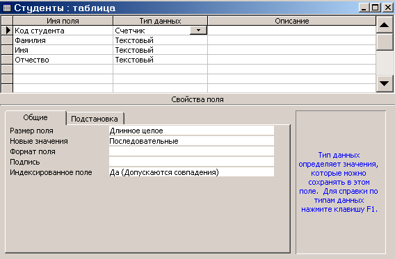Click the Индексированное поле property label
The image size is (395, 259).
[x=51, y=172]
